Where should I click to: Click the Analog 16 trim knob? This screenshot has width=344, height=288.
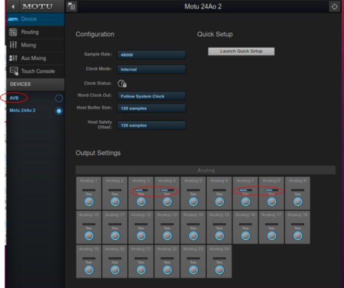coord(245,236)
